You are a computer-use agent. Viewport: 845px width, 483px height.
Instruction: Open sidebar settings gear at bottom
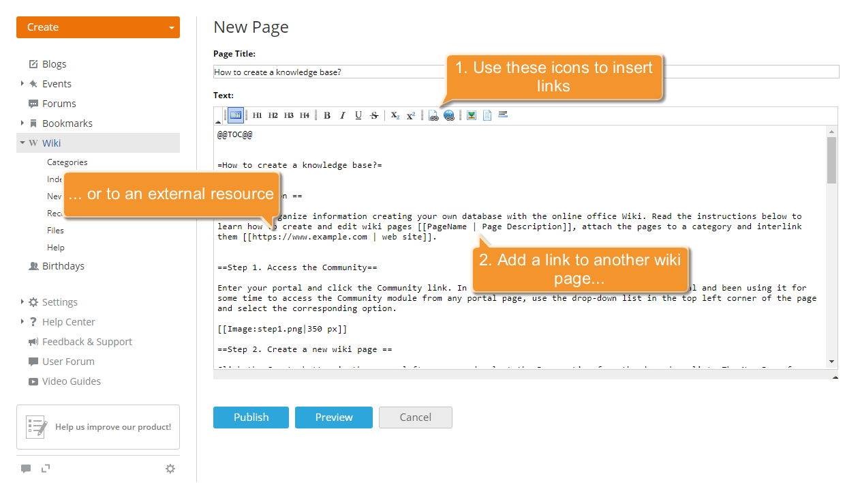click(170, 469)
